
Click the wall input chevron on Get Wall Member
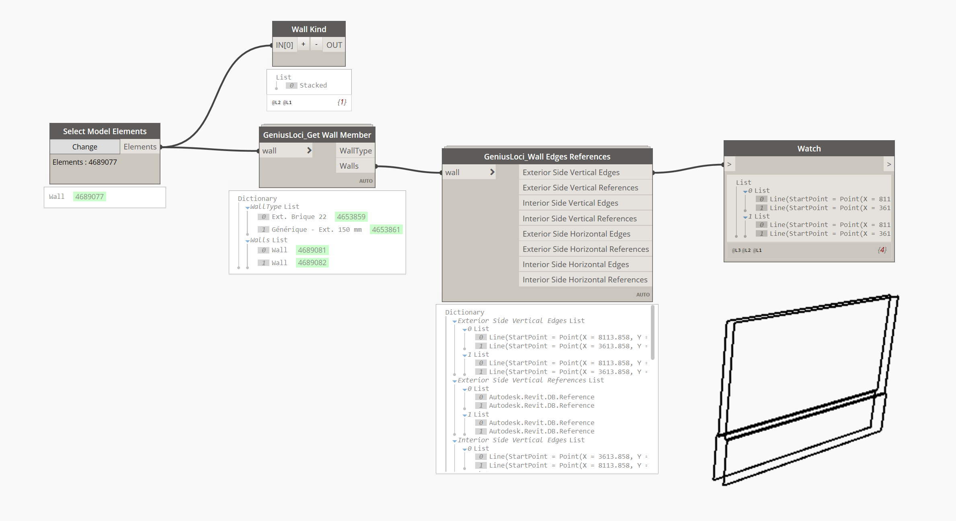pos(309,150)
